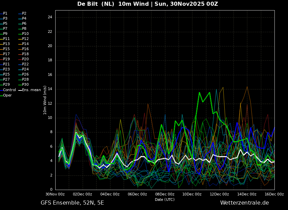Click the Oper legend entry
This screenshot has height=210, width=288.
(7, 96)
